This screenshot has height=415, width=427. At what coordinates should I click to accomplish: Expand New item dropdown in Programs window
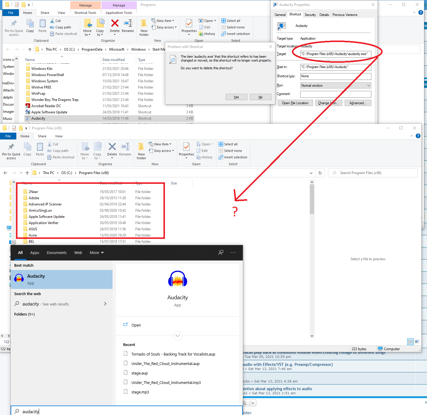[x=163, y=21]
